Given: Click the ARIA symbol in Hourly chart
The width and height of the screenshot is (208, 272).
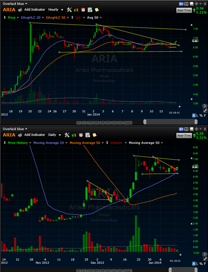Looking at the screenshot, I should coord(9,10).
